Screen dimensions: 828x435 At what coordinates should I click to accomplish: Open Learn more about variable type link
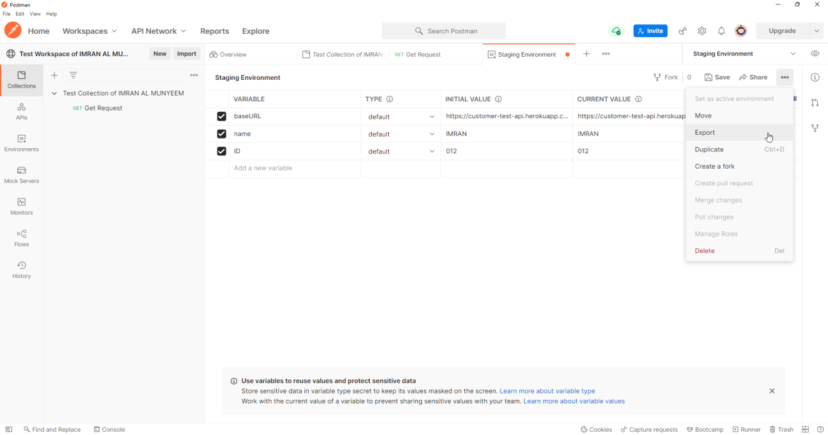click(547, 391)
